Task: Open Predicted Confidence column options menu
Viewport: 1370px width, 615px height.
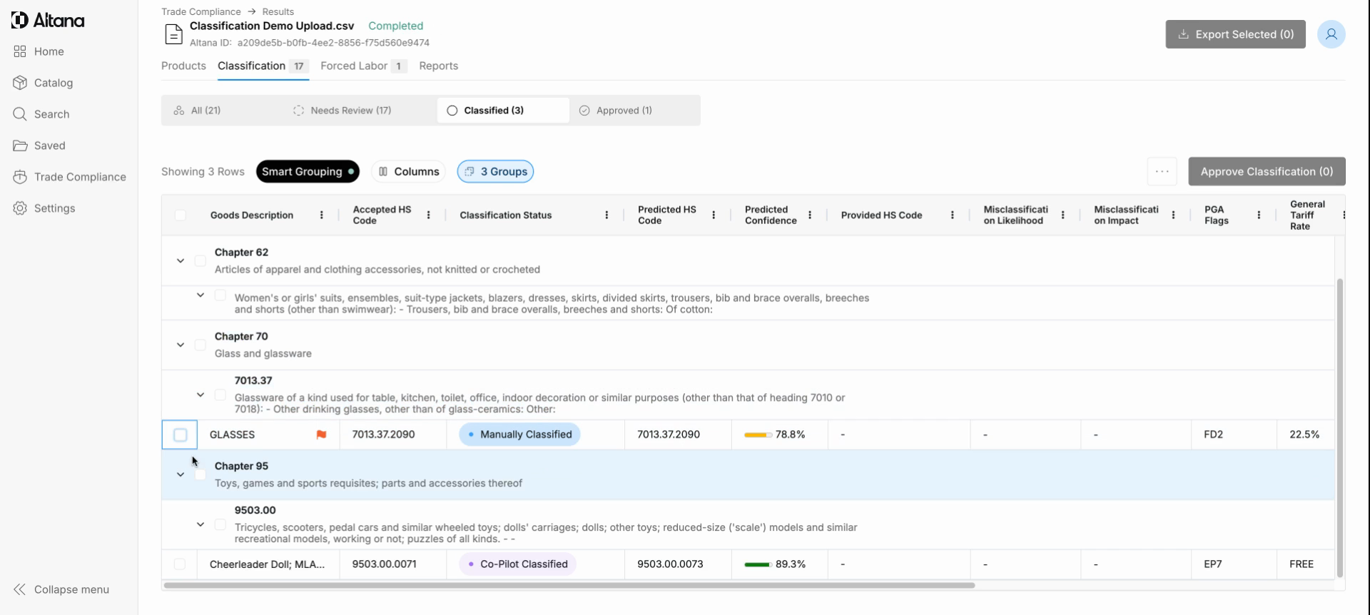Action: (x=810, y=215)
